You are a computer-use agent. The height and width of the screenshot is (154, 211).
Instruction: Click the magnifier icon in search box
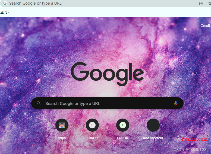[39, 103]
